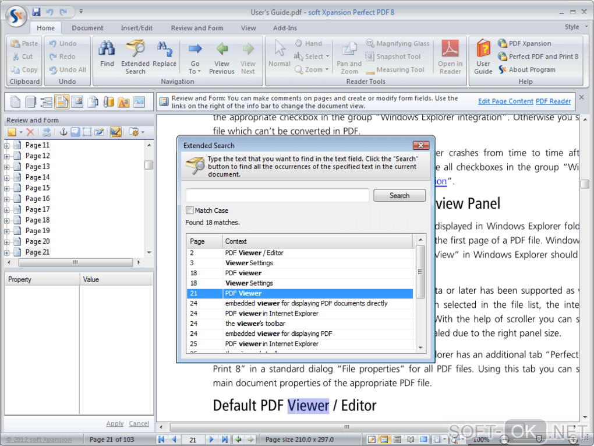Close the Extended Search dialog

click(x=420, y=145)
